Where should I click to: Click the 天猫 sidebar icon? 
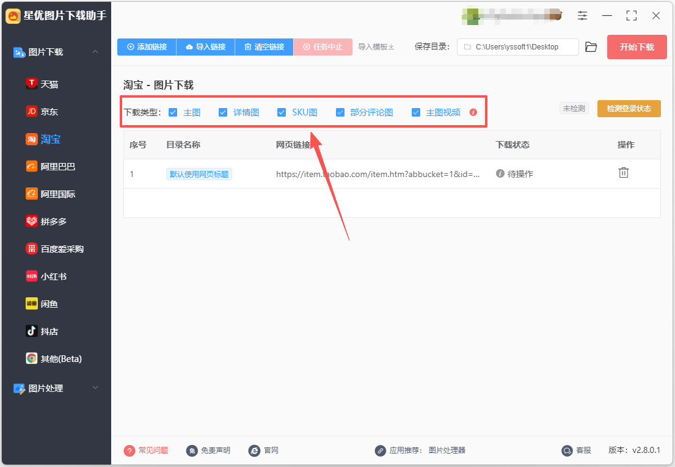(x=31, y=84)
